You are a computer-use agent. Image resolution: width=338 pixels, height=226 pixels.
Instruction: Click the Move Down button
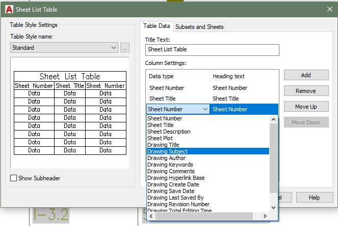click(306, 122)
